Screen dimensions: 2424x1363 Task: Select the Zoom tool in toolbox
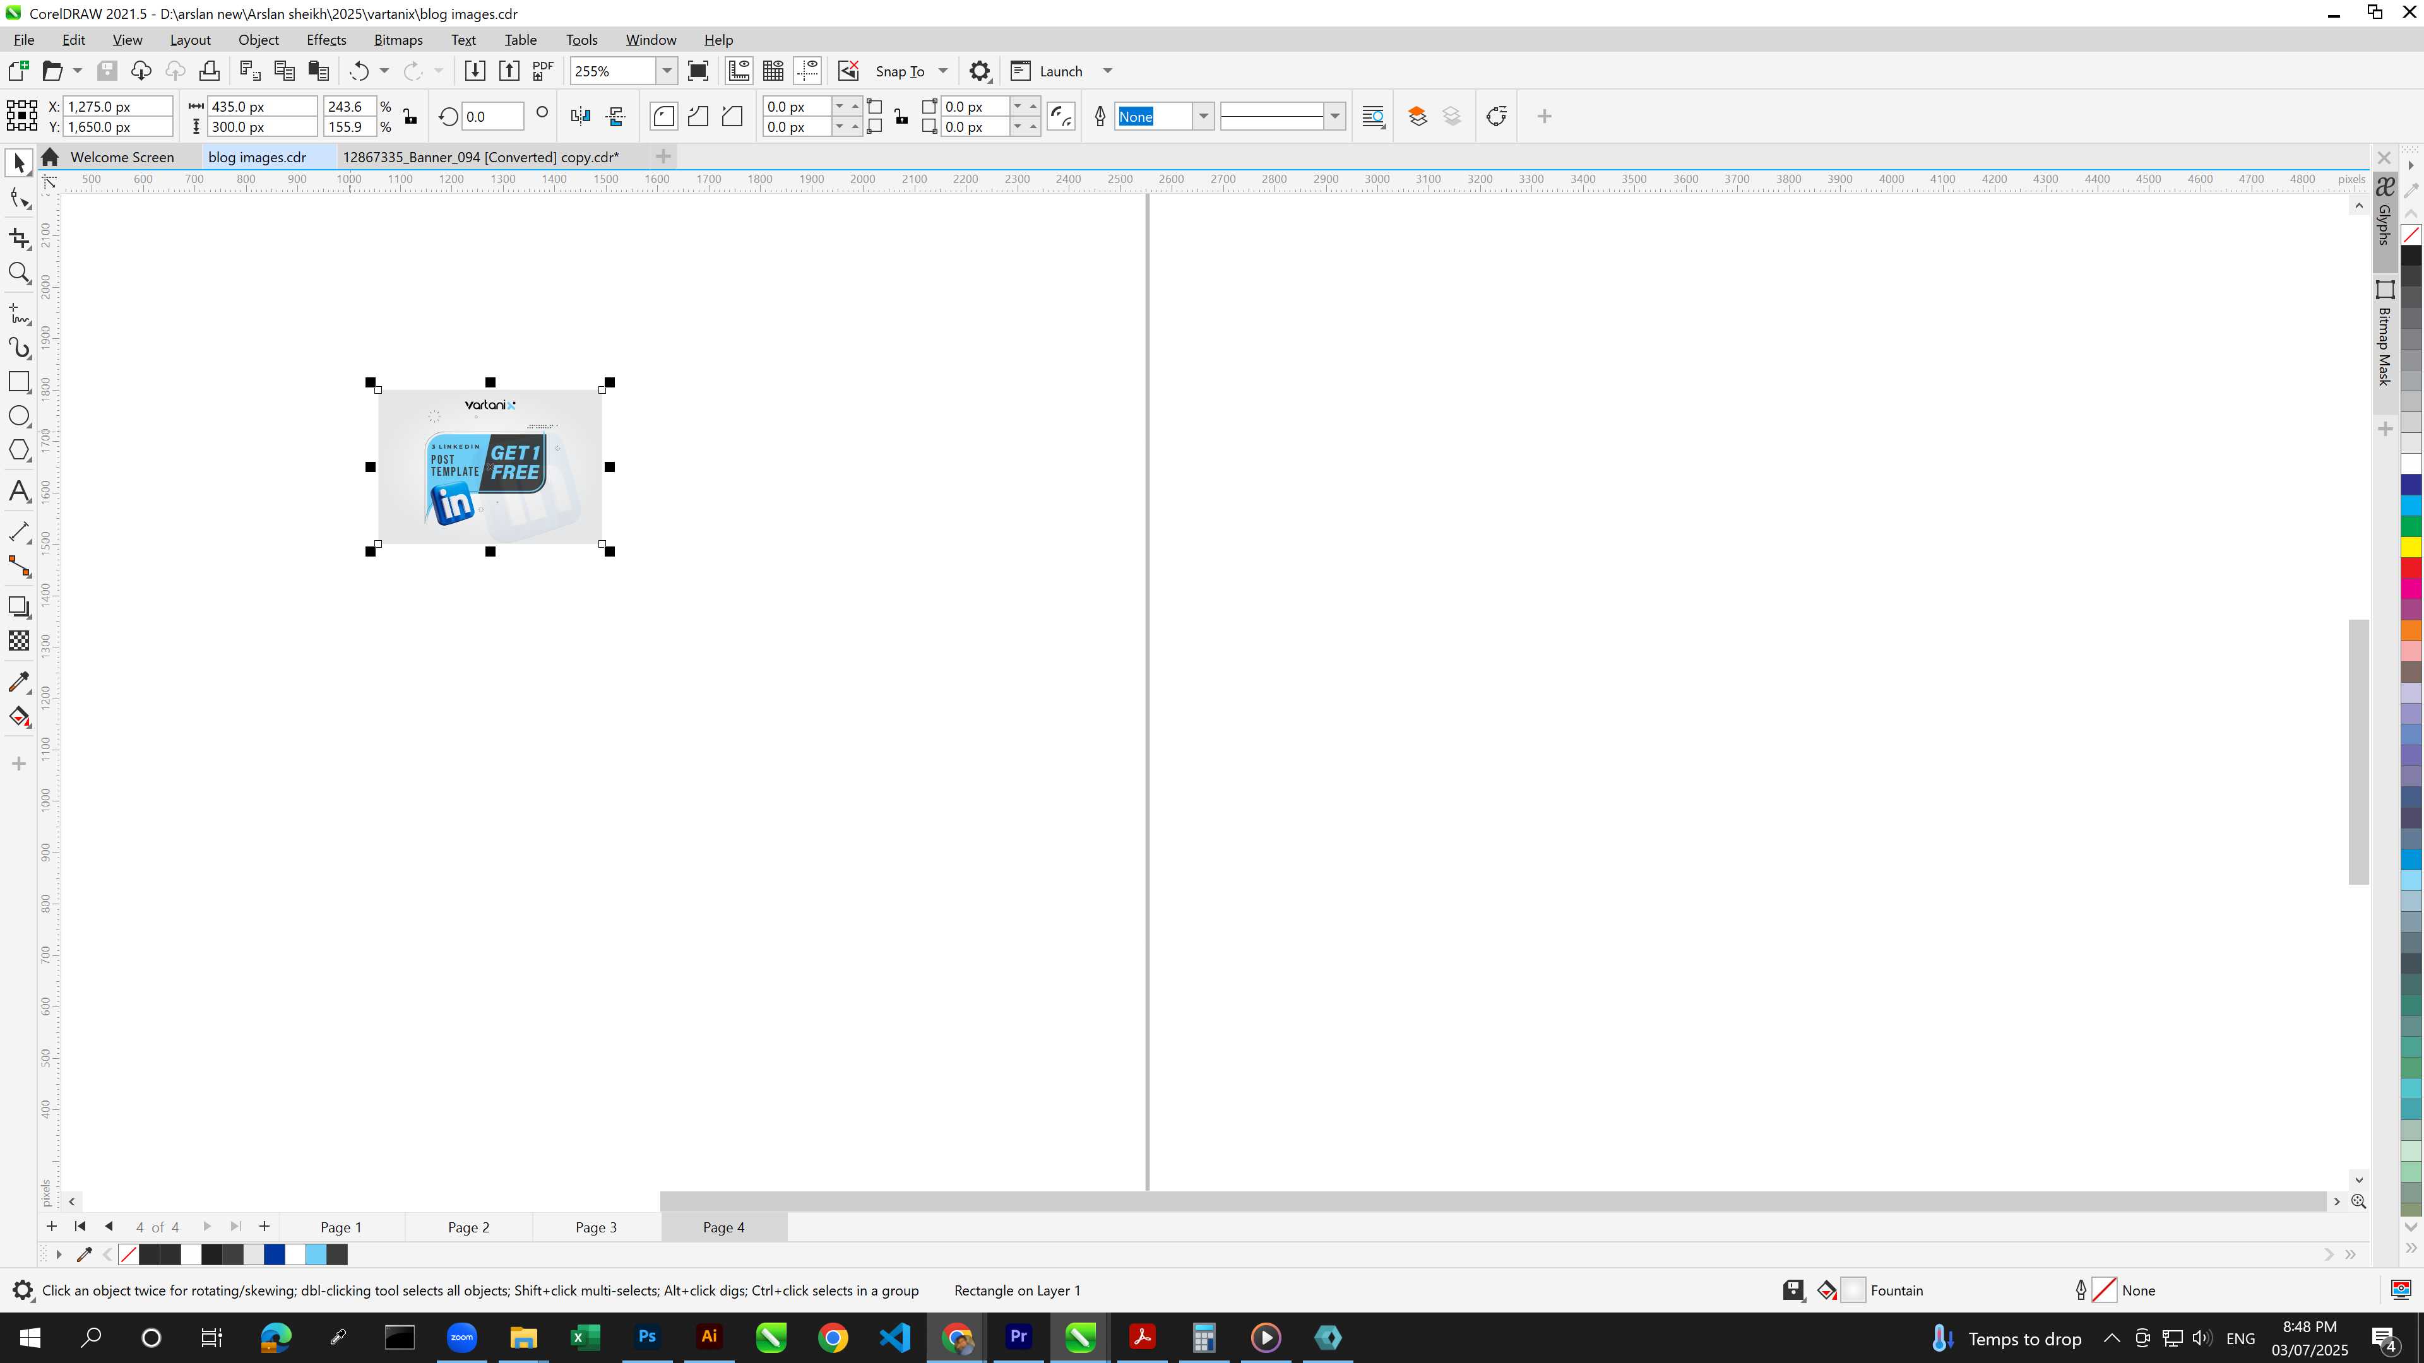19,274
